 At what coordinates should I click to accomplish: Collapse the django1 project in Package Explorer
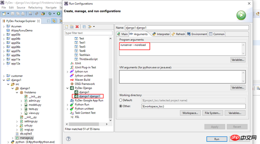point(4,80)
